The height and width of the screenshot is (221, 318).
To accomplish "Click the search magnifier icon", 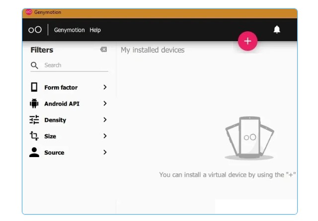I will [34, 65].
